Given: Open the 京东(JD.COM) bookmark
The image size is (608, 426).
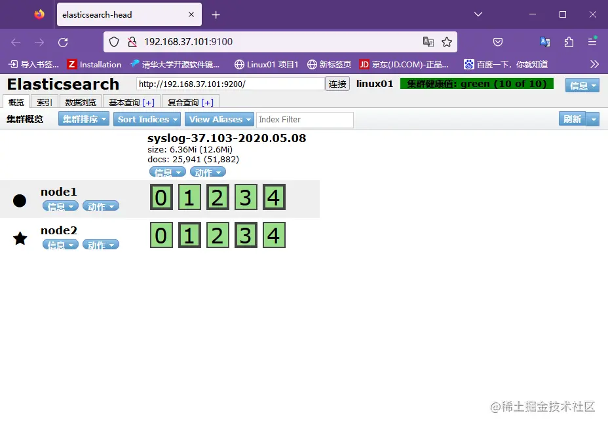Looking at the screenshot, I should pyautogui.click(x=404, y=64).
